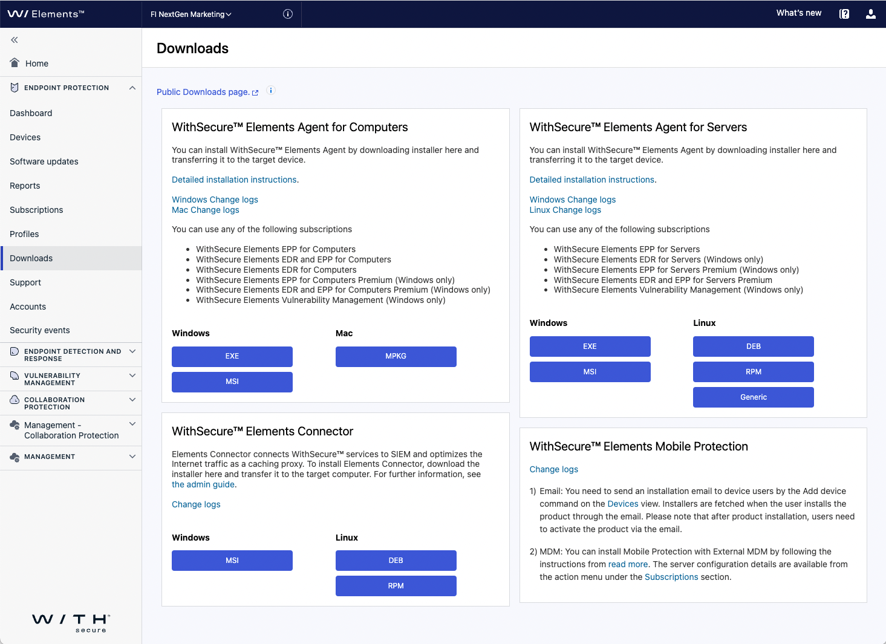886x644 pixels.
Task: Open the Public Downloads page link
Action: [203, 92]
